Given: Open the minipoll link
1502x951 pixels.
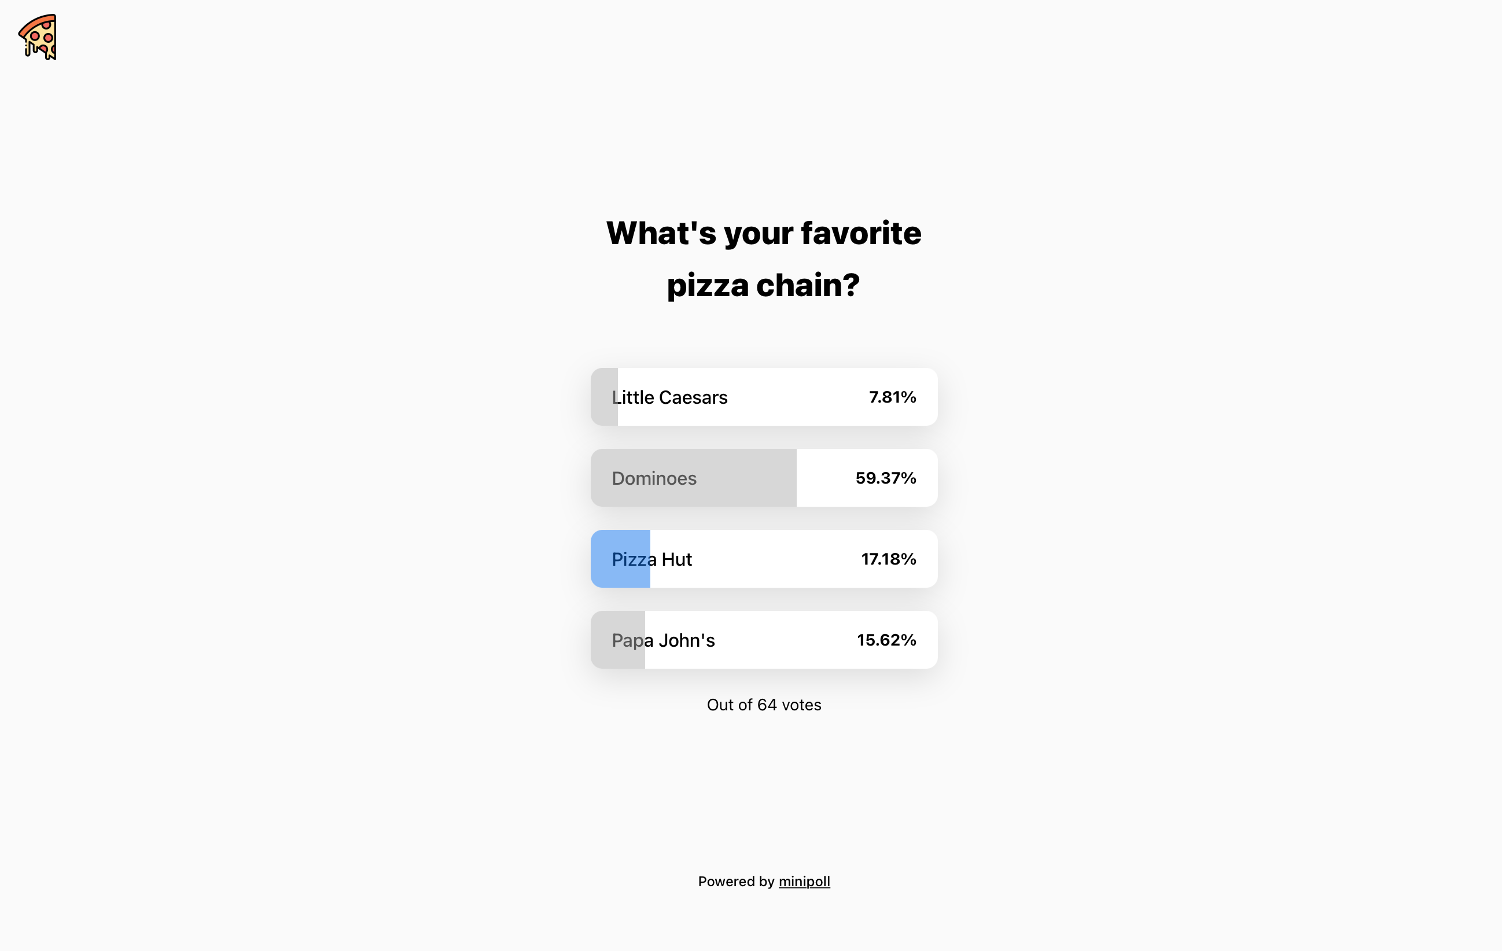Looking at the screenshot, I should coord(804,881).
